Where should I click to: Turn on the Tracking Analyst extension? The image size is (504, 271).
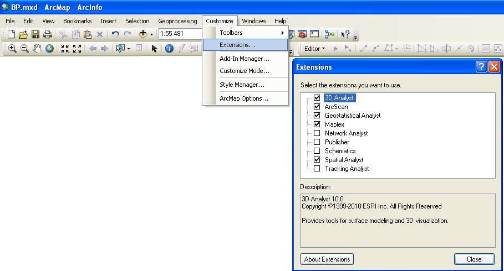[x=317, y=168]
